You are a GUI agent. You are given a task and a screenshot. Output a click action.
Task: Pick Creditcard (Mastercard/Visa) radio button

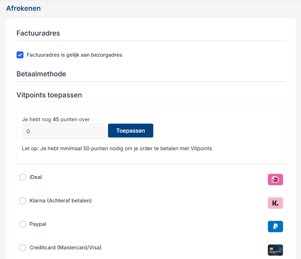(x=23, y=248)
